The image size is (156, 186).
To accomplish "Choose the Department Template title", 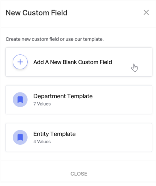I will coord(63,96).
